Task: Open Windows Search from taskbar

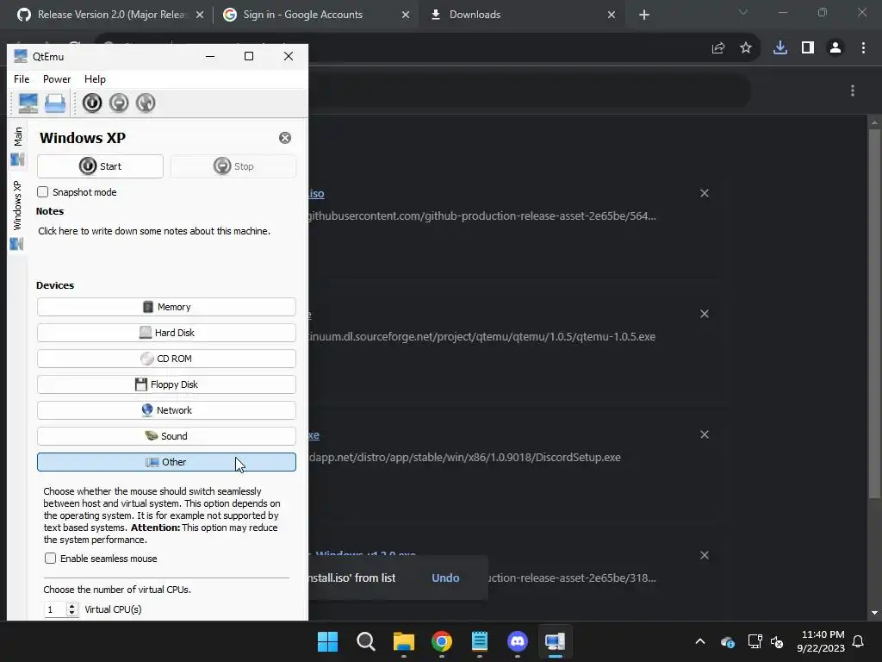Action: point(365,641)
